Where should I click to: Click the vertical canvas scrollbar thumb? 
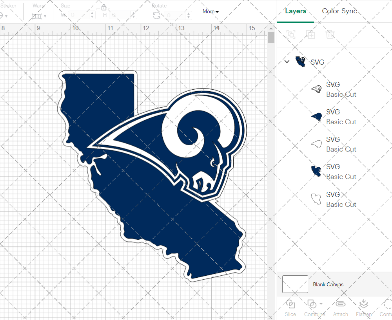coord(271,38)
